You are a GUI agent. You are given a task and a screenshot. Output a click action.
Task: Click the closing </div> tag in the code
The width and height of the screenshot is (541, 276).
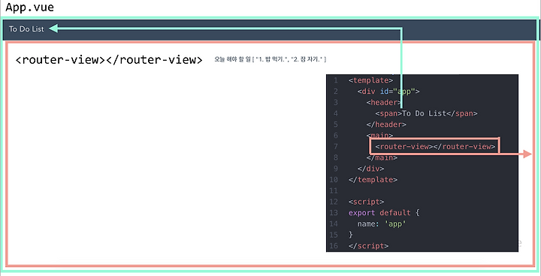[x=371, y=169]
